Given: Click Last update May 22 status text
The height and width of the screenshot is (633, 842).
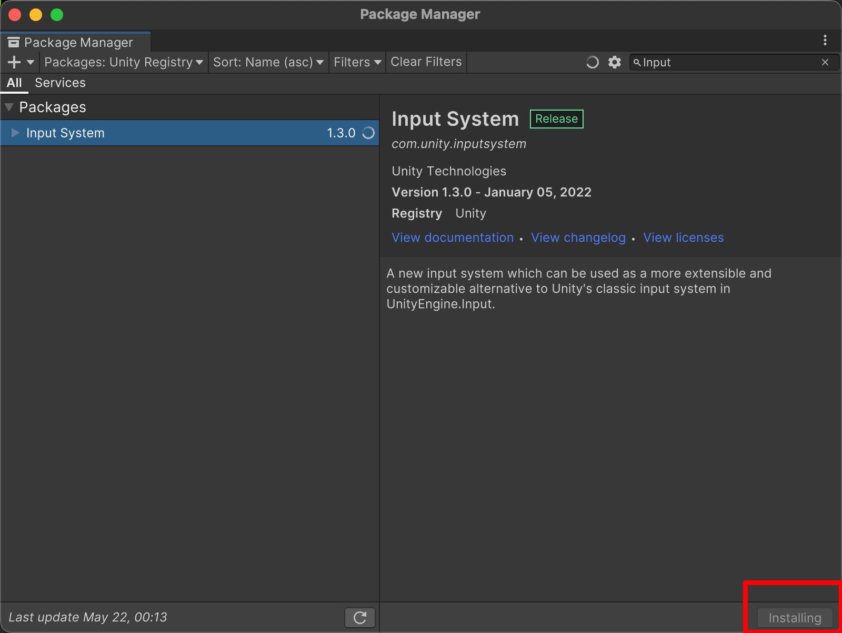Looking at the screenshot, I should (88, 617).
